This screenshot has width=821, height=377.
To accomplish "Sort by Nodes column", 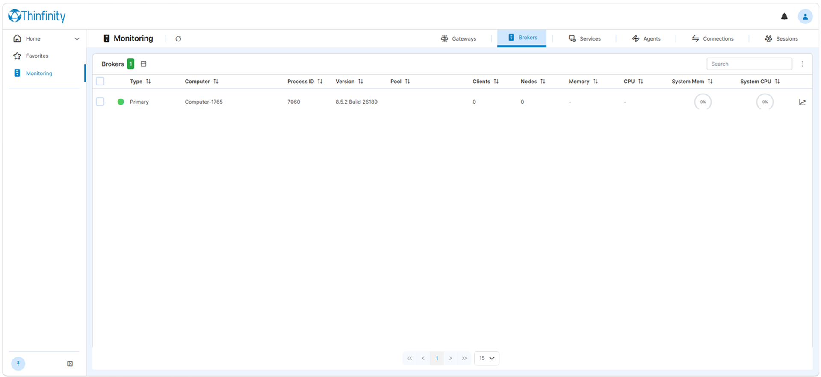I will click(x=543, y=82).
